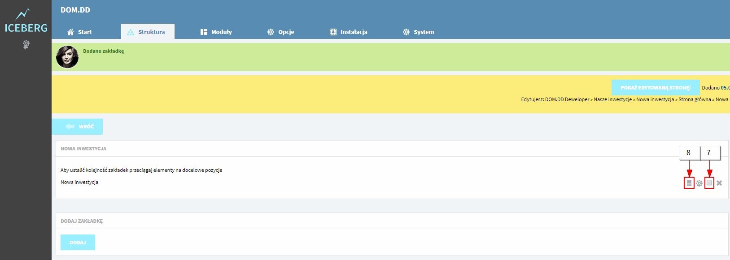Click the user avatar photo
Image resolution: width=730 pixels, height=260 pixels.
coord(67,57)
